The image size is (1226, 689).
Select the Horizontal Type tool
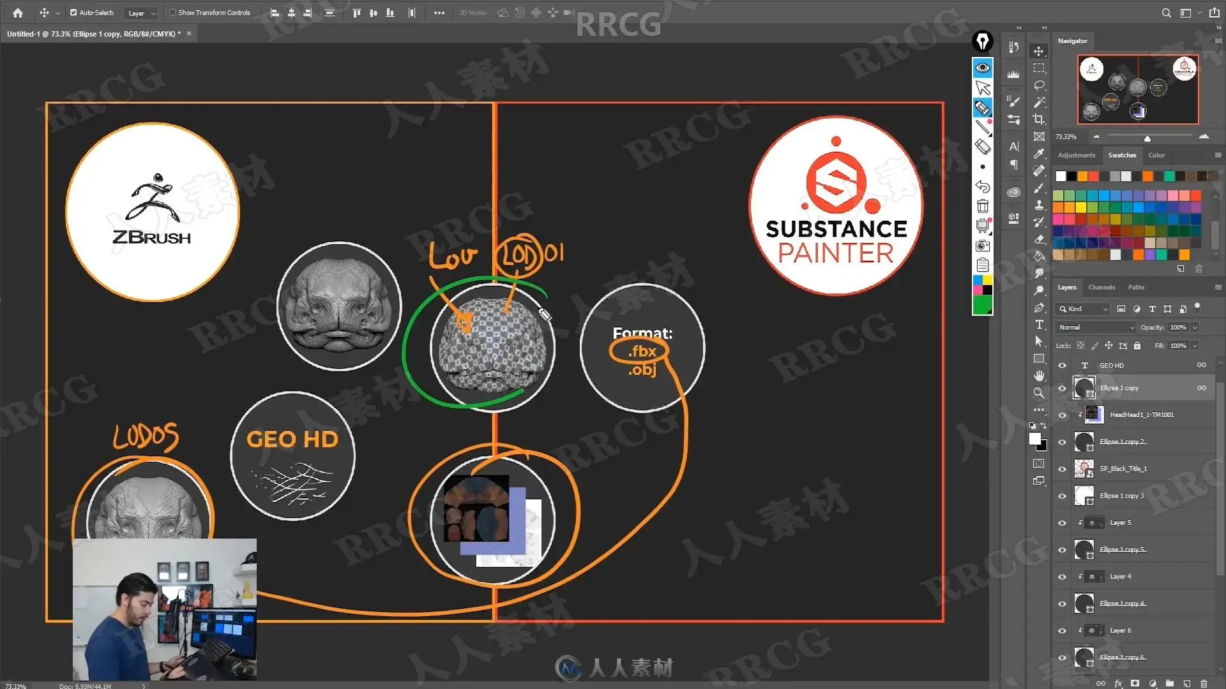[1039, 325]
